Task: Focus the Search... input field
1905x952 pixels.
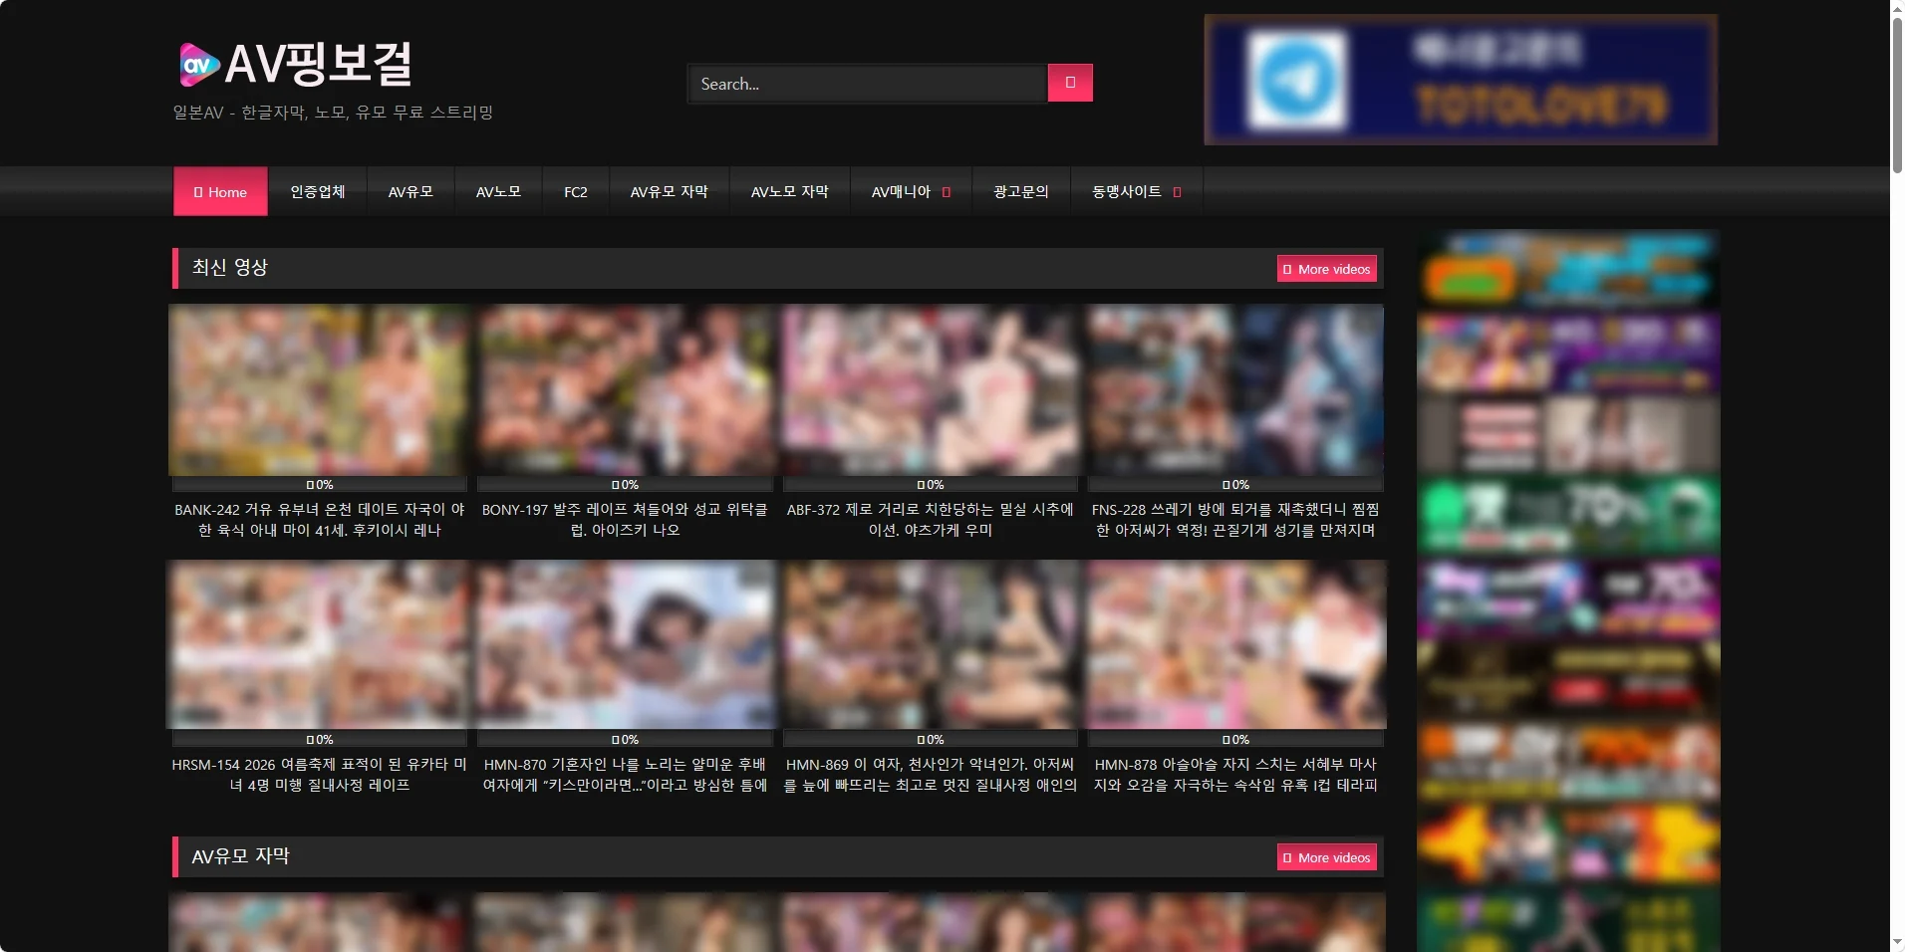Action: pyautogui.click(x=868, y=84)
